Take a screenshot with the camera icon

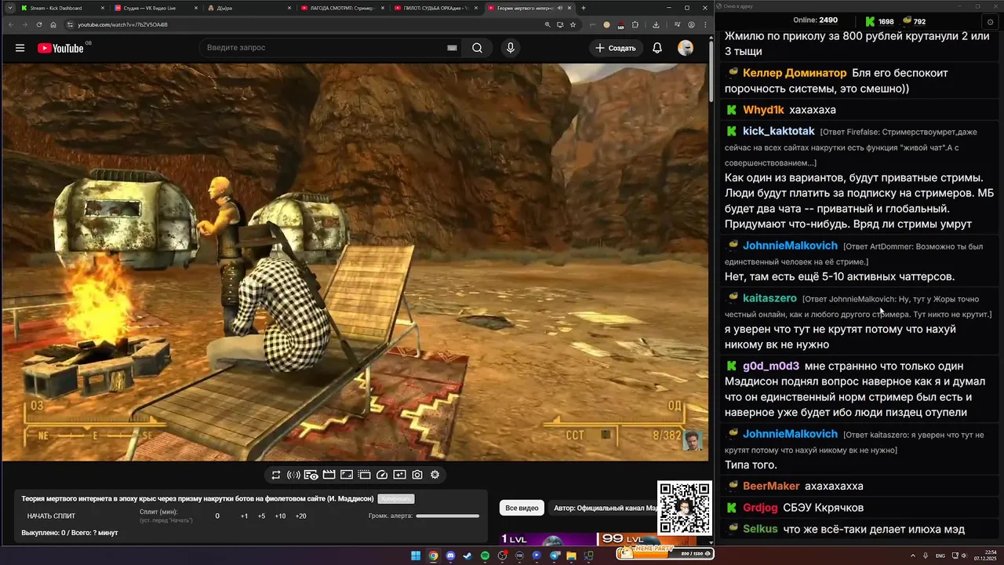click(417, 475)
